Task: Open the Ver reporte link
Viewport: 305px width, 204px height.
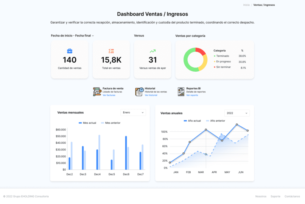Action: click(192, 95)
